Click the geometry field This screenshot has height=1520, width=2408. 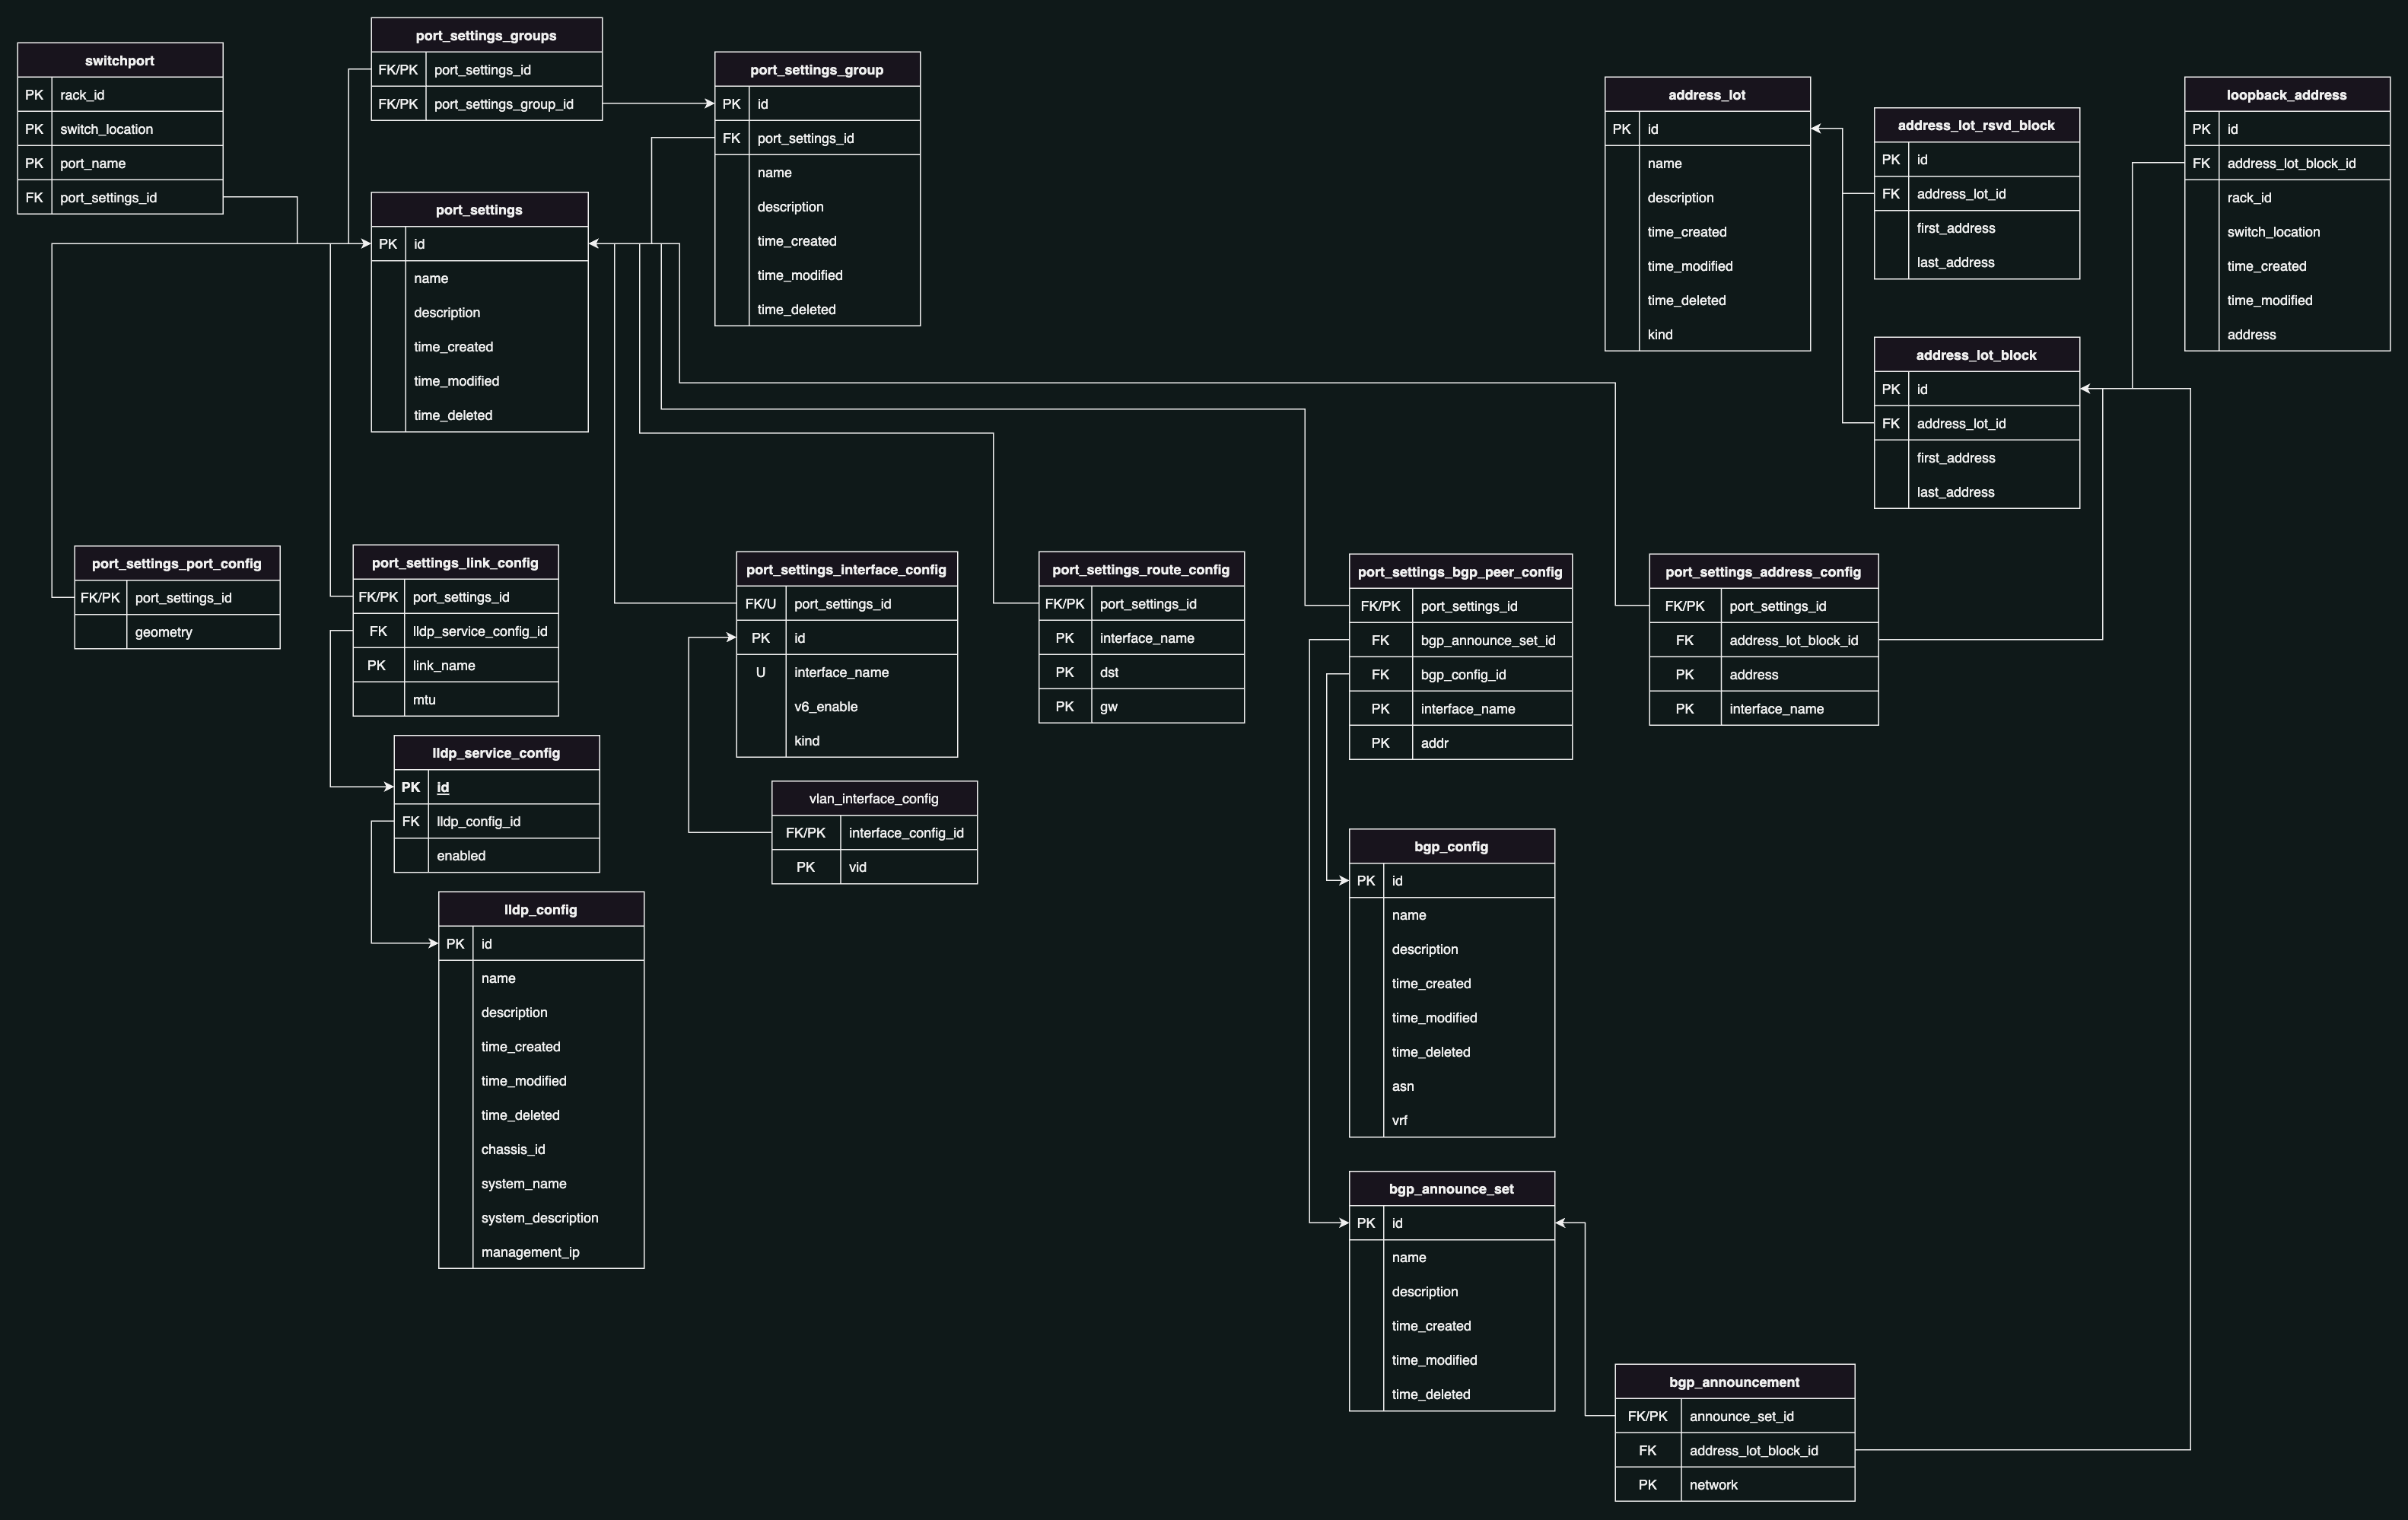[177, 632]
